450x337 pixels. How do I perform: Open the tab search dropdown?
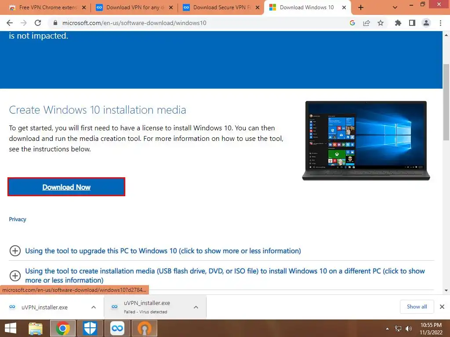point(395,7)
